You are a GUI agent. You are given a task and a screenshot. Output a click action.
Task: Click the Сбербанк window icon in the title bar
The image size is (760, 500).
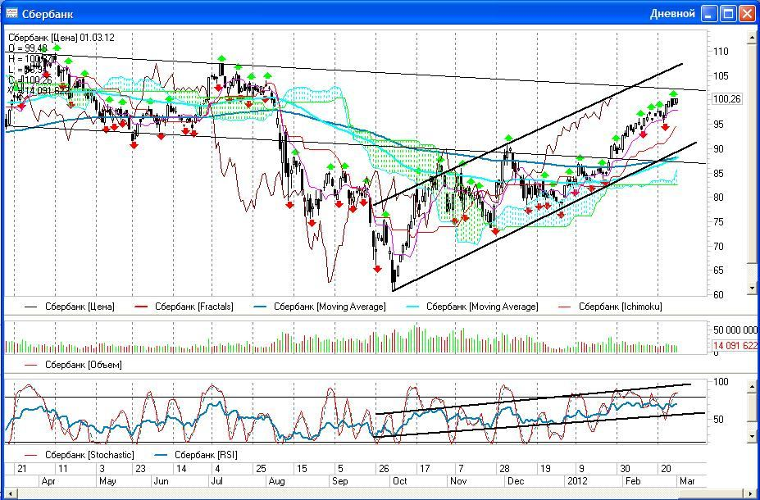pyautogui.click(x=11, y=13)
